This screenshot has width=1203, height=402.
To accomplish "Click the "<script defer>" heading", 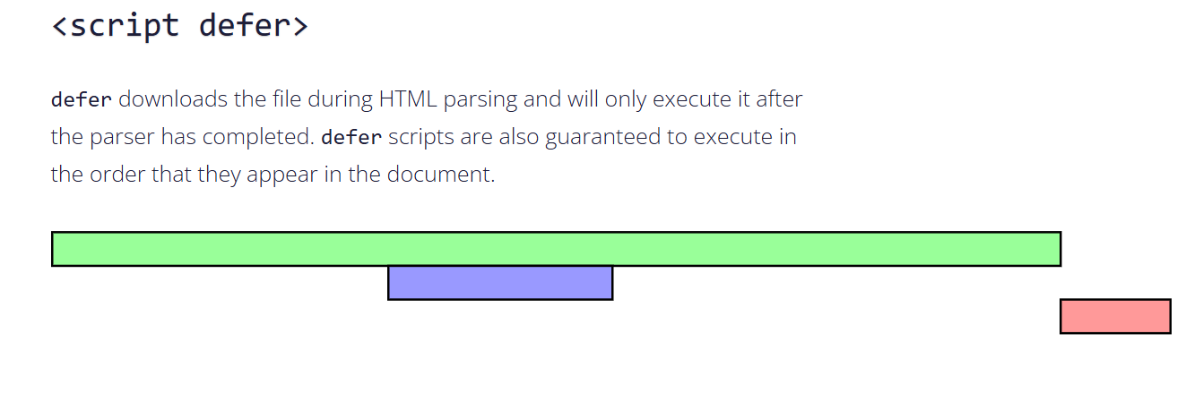I will 180,25.
